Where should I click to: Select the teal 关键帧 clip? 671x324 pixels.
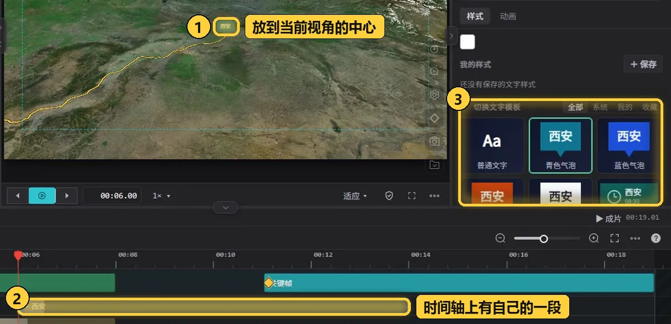tap(459, 283)
